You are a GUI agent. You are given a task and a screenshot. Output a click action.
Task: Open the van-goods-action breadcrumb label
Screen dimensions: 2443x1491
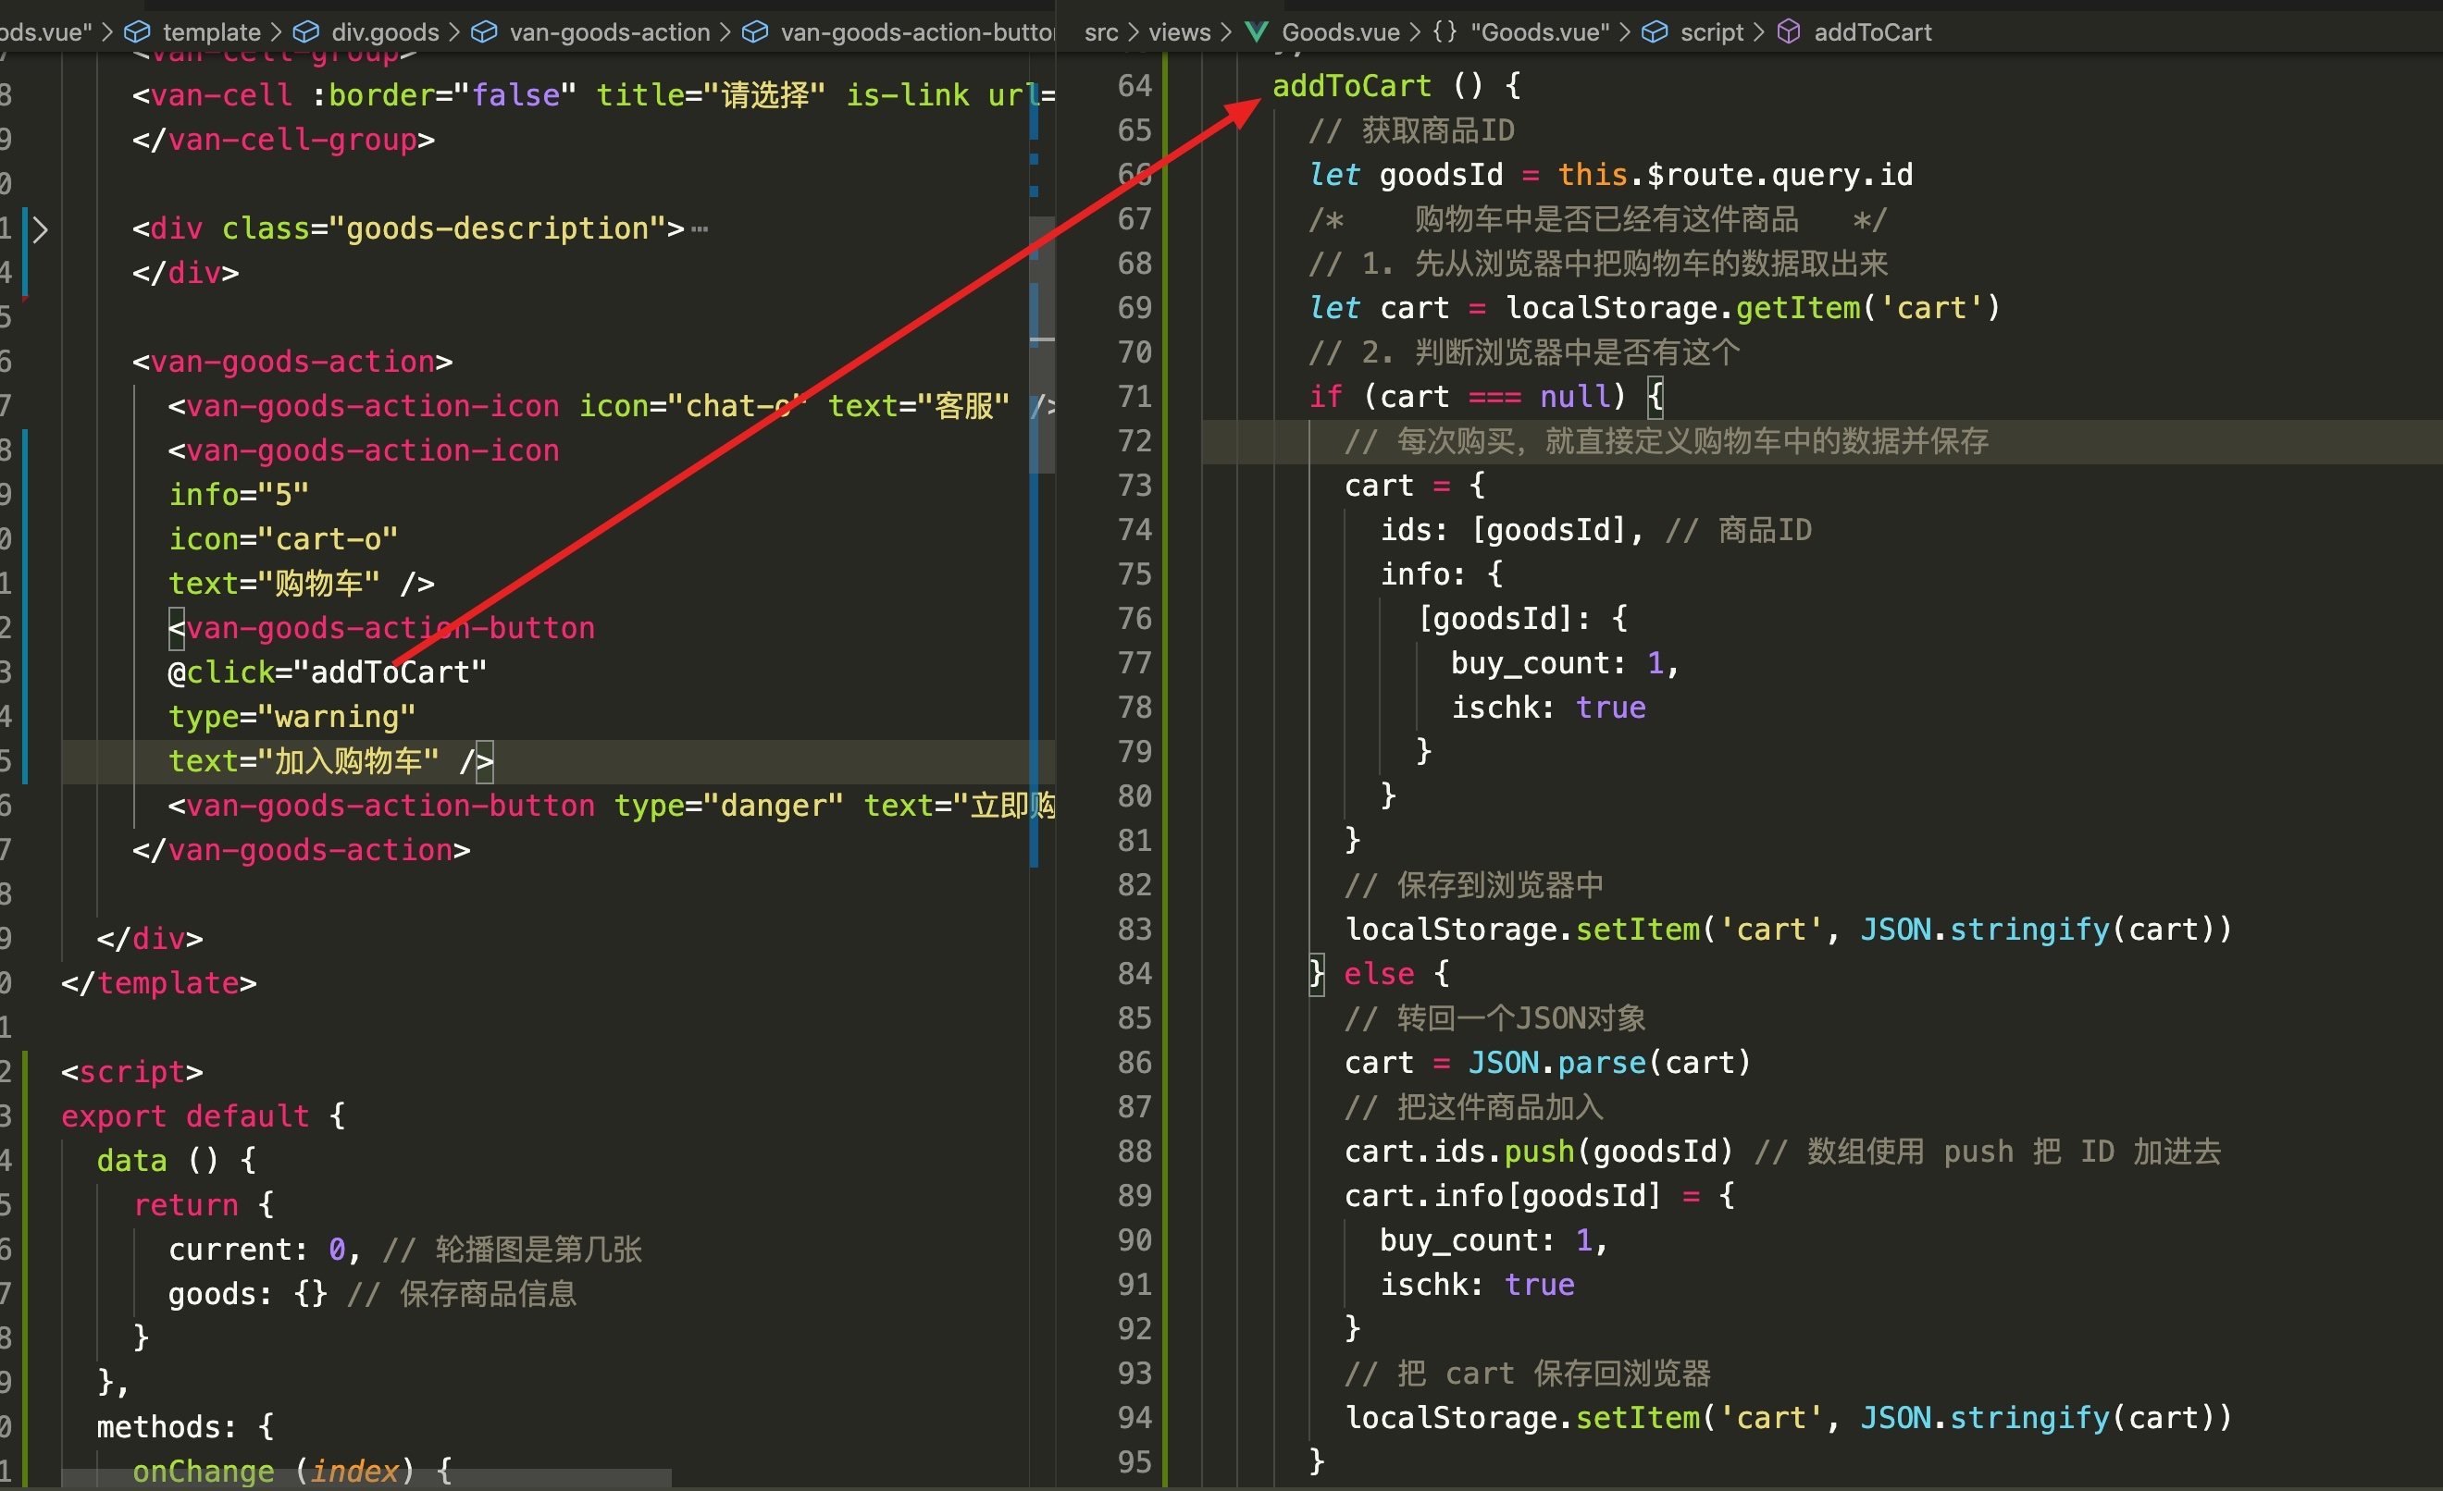610,31
